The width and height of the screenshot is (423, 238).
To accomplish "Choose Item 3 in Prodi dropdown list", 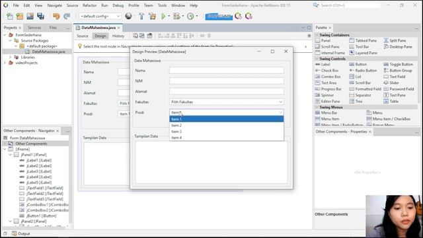I will (x=227, y=132).
